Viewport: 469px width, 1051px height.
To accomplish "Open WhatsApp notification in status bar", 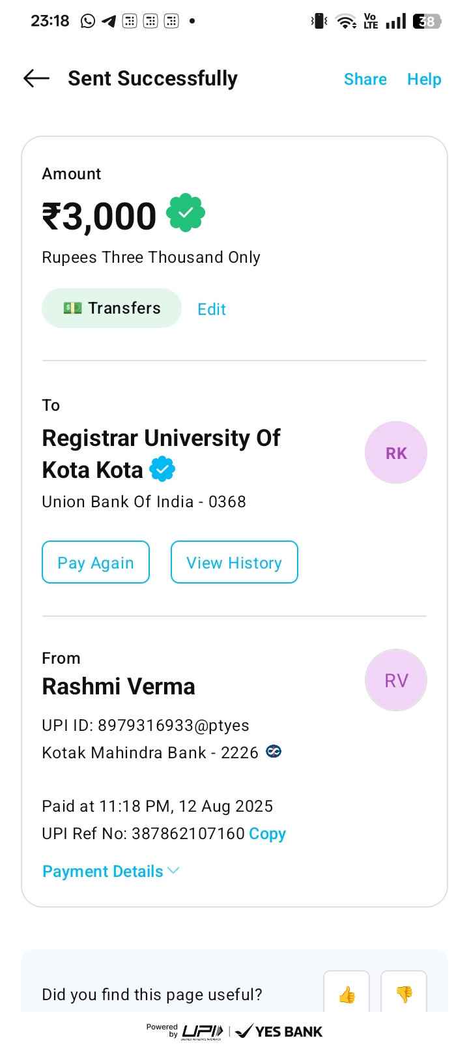I will tap(87, 22).
